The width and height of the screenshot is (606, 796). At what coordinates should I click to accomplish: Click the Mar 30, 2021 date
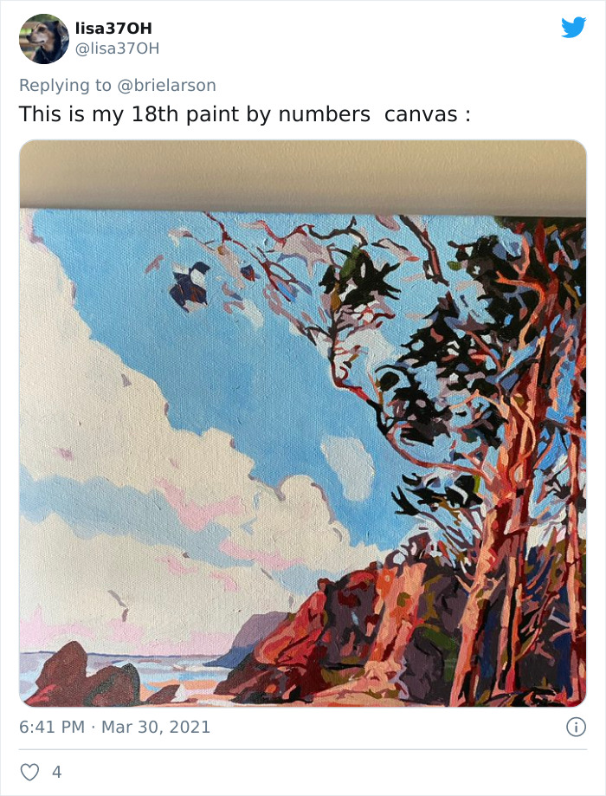point(156,727)
